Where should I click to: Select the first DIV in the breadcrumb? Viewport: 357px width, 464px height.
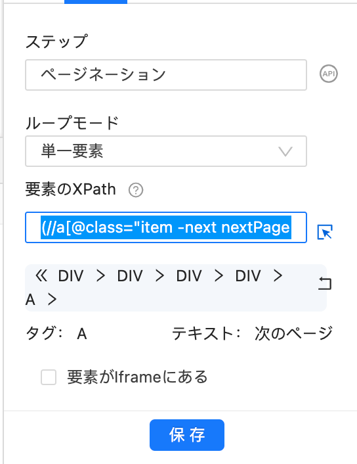[x=71, y=276]
